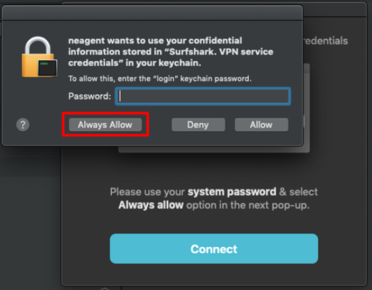Allow the keychain access once

[261, 125]
